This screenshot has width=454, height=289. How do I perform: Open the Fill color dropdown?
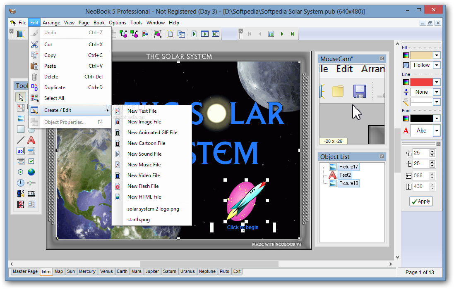click(x=437, y=55)
